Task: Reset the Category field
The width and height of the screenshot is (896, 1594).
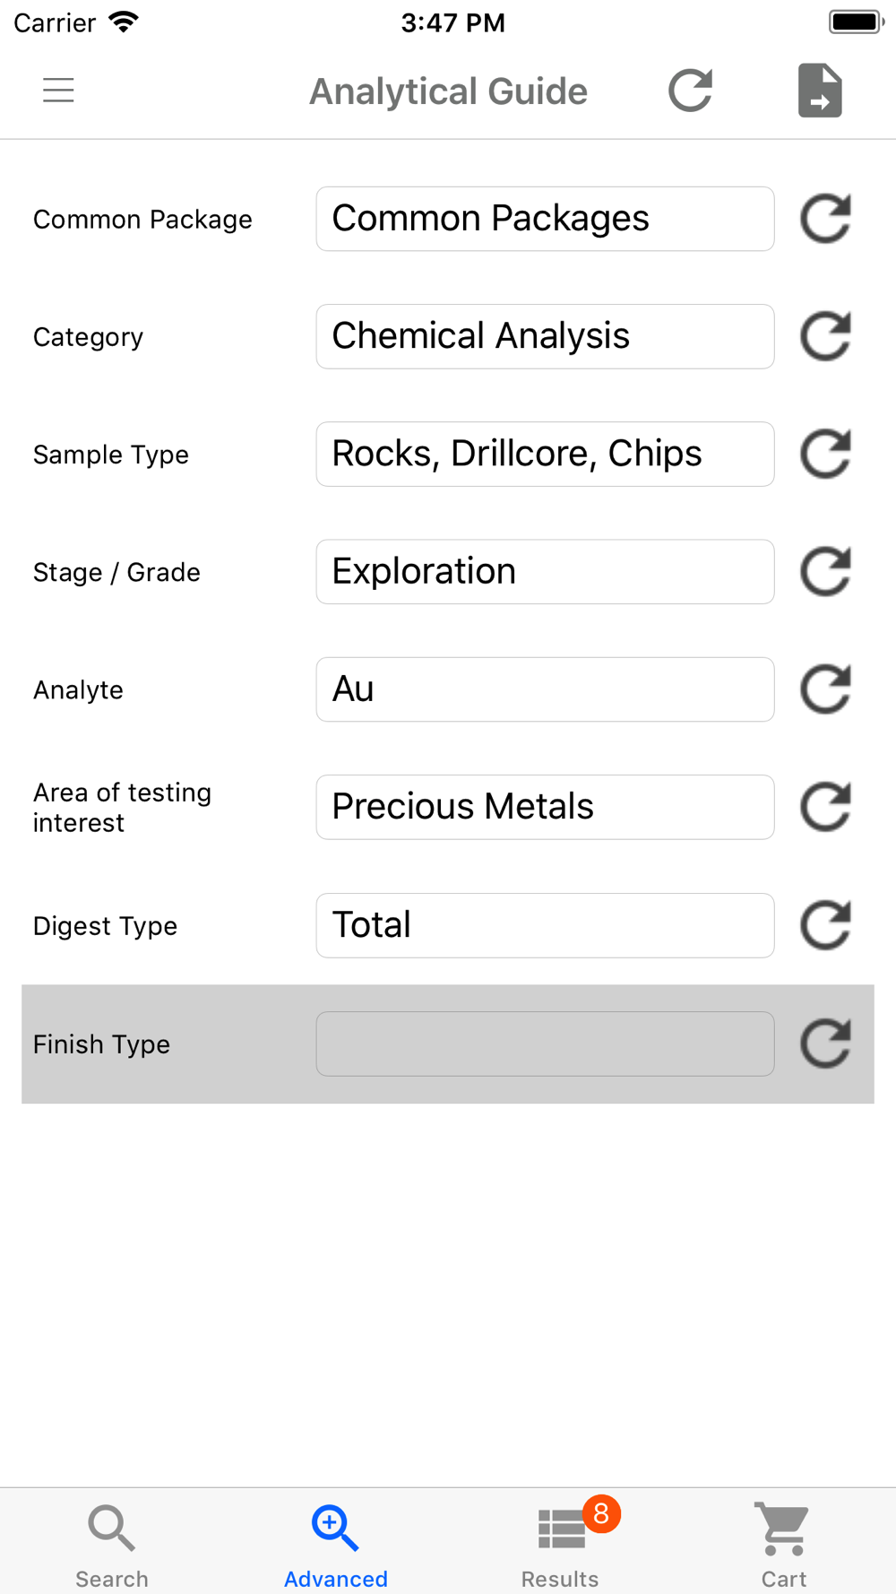Action: click(x=824, y=336)
